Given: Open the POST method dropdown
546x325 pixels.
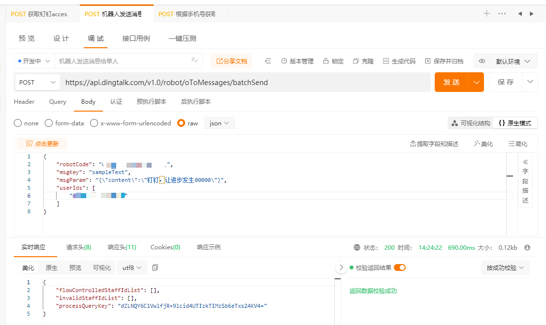Looking at the screenshot, I should (x=37, y=82).
